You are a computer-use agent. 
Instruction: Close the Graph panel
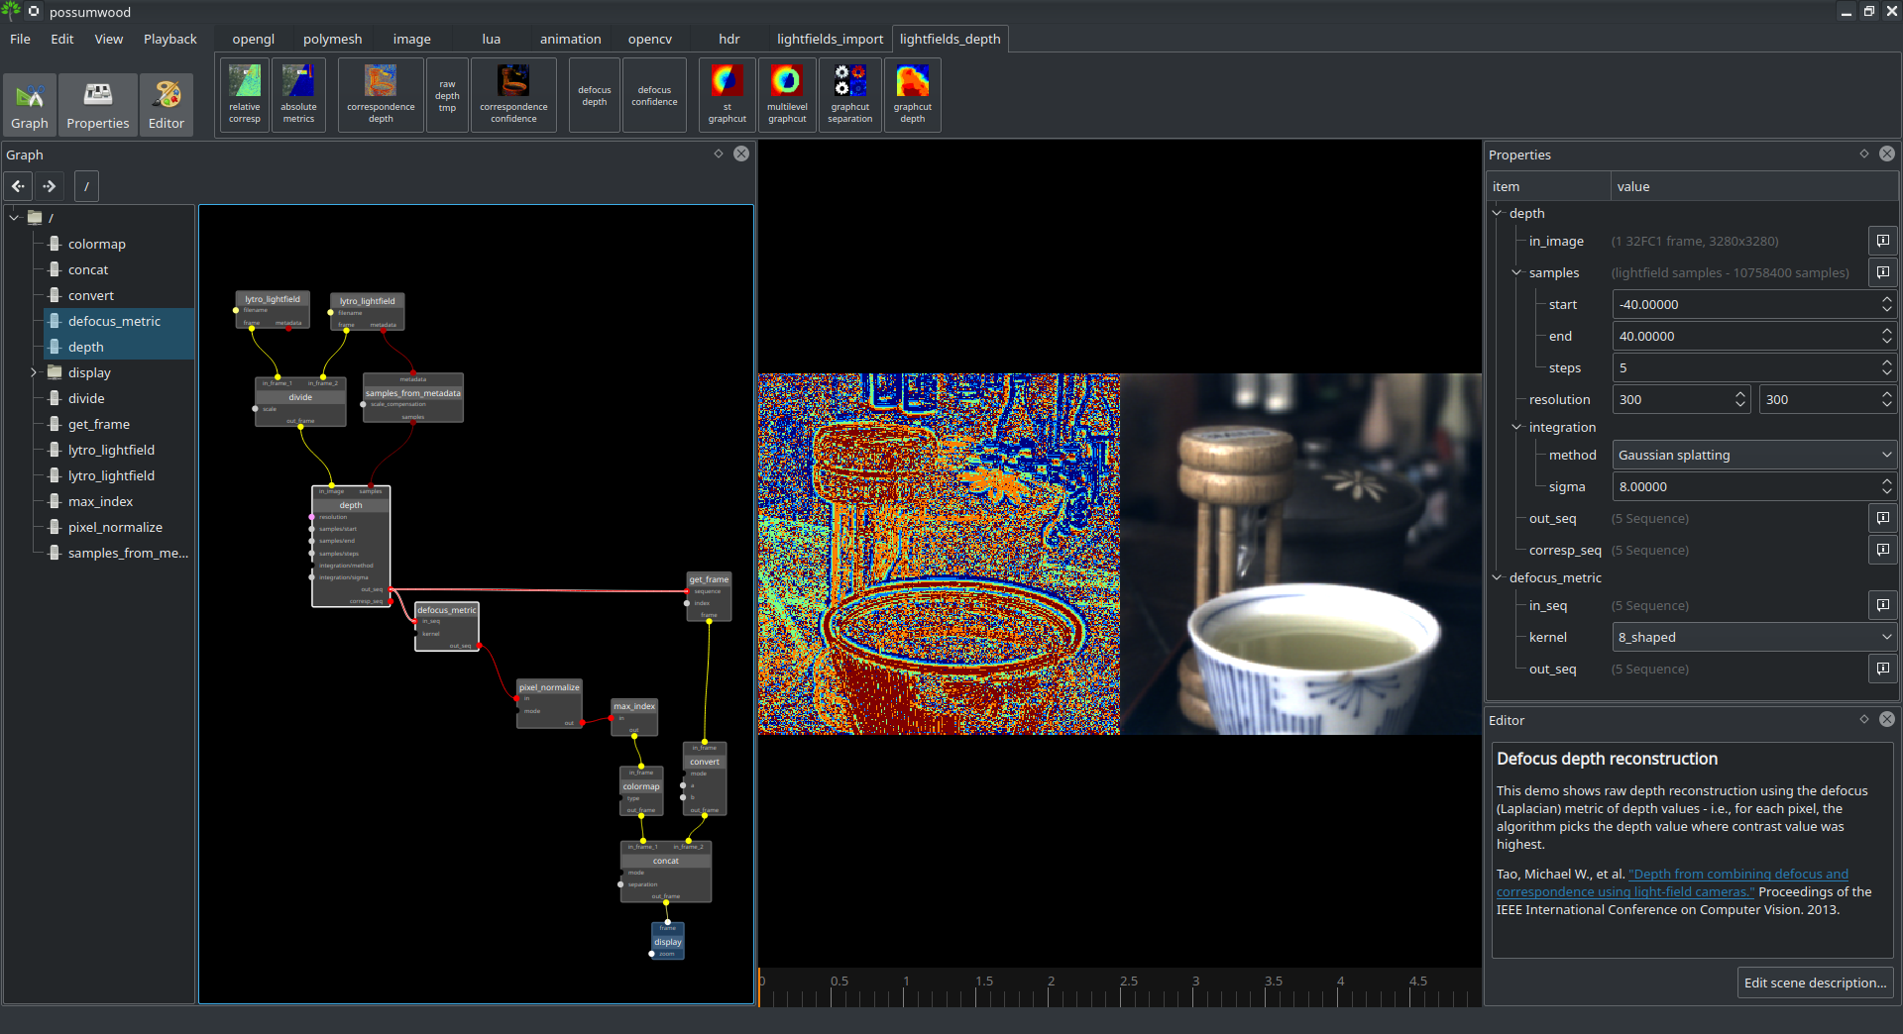coord(741,154)
